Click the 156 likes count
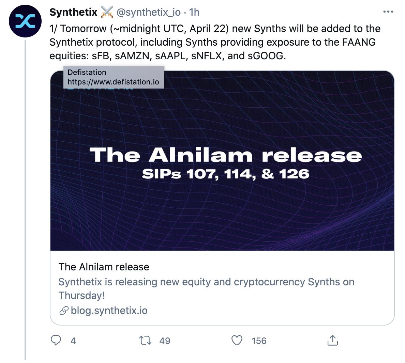Viewport: 405px width, 363px height. pyautogui.click(x=259, y=340)
